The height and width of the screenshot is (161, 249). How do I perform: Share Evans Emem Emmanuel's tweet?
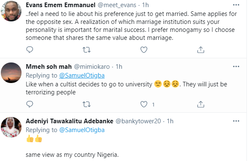click(201, 50)
